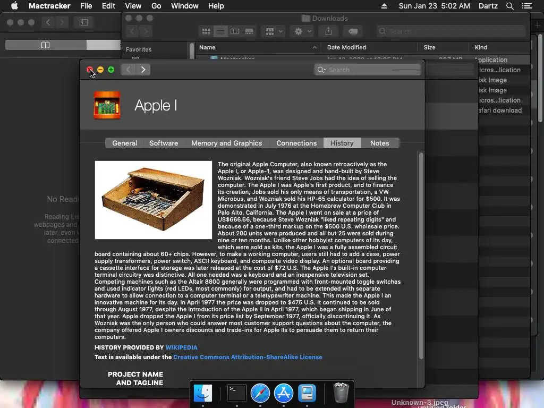Open Trash from the Dock
This screenshot has width=544, height=408.
pyautogui.click(x=341, y=393)
